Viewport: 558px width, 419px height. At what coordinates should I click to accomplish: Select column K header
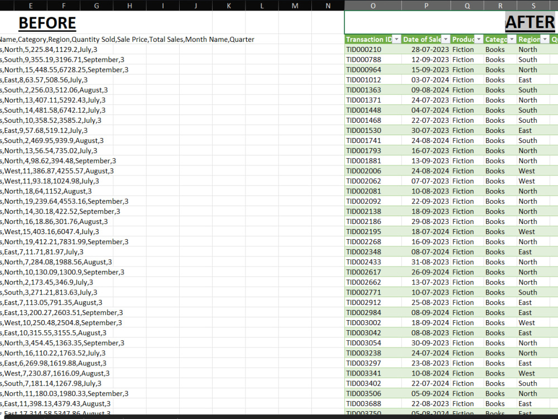tap(229, 6)
